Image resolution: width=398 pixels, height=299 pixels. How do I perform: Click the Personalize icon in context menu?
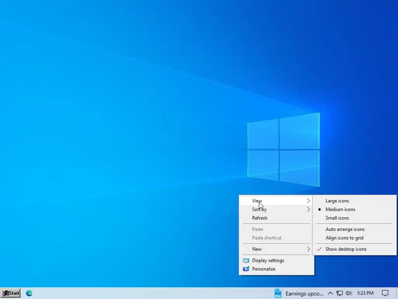click(246, 269)
